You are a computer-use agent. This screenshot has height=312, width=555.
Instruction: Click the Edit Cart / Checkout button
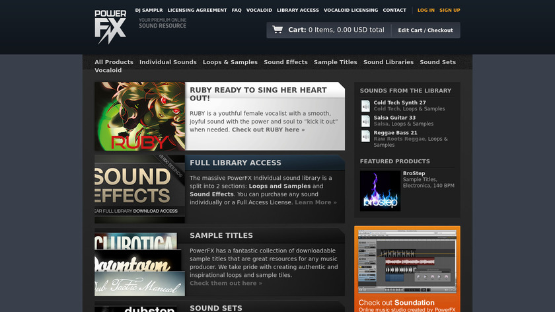pos(425,30)
